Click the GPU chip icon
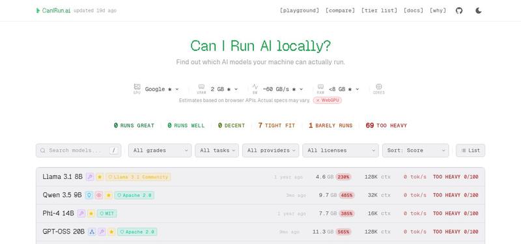 tap(137, 87)
